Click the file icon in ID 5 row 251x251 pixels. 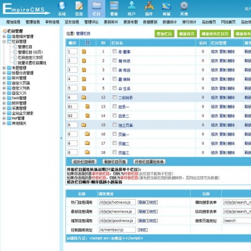pos(84,88)
